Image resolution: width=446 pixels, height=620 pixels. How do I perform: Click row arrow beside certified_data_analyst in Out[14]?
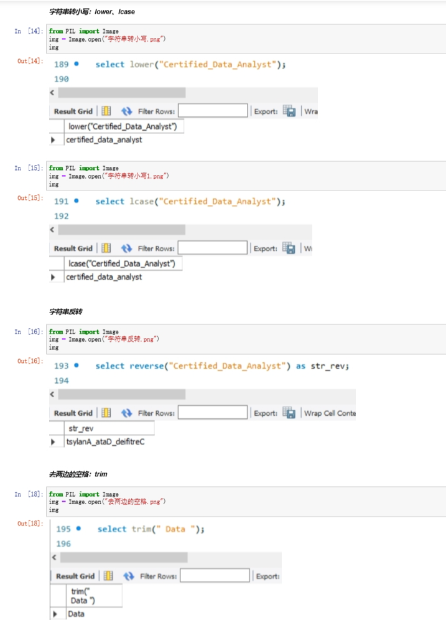click(53, 140)
